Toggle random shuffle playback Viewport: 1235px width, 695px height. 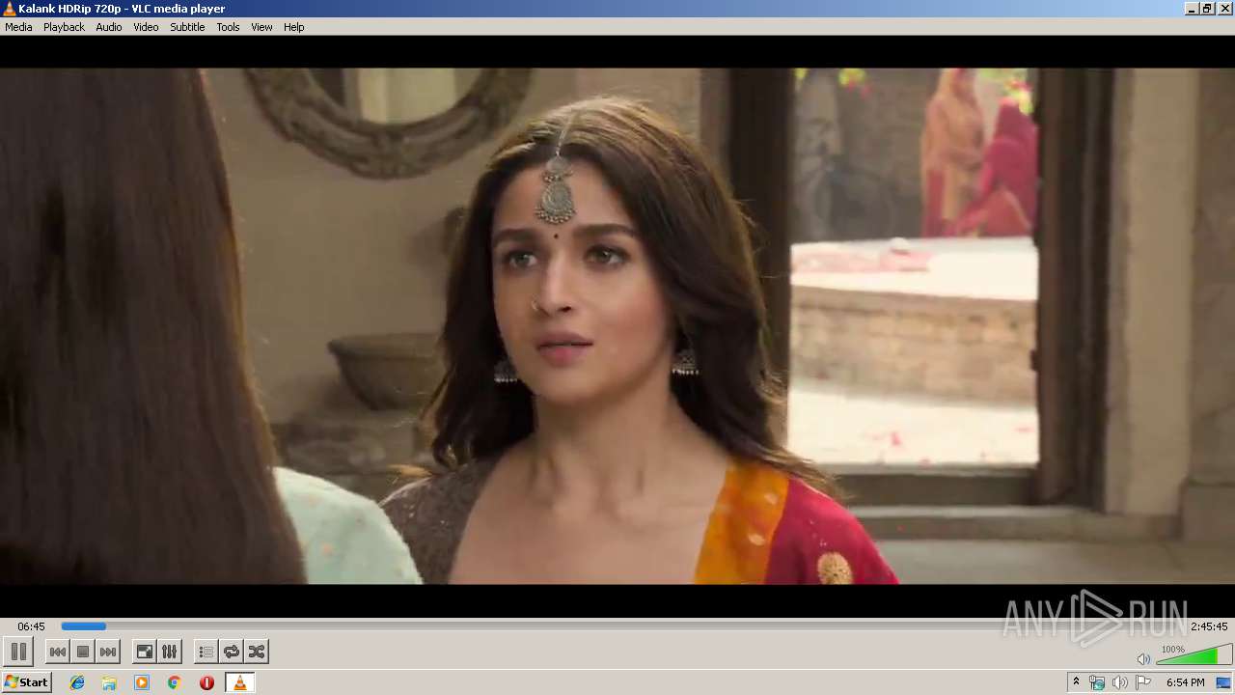[257, 652]
